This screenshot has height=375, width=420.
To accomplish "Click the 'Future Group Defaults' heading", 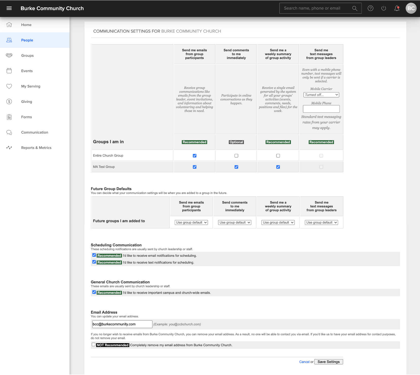I will [111, 189].
